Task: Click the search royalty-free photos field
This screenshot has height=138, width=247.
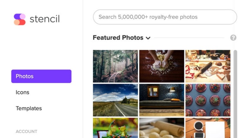Action: pos(165,17)
